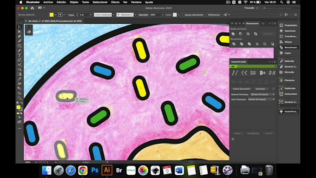Open the Efecto menu
The height and width of the screenshot is (178, 316).
115,2
